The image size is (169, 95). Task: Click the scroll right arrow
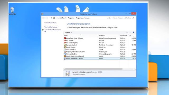pyautogui.click(x=135, y=69)
